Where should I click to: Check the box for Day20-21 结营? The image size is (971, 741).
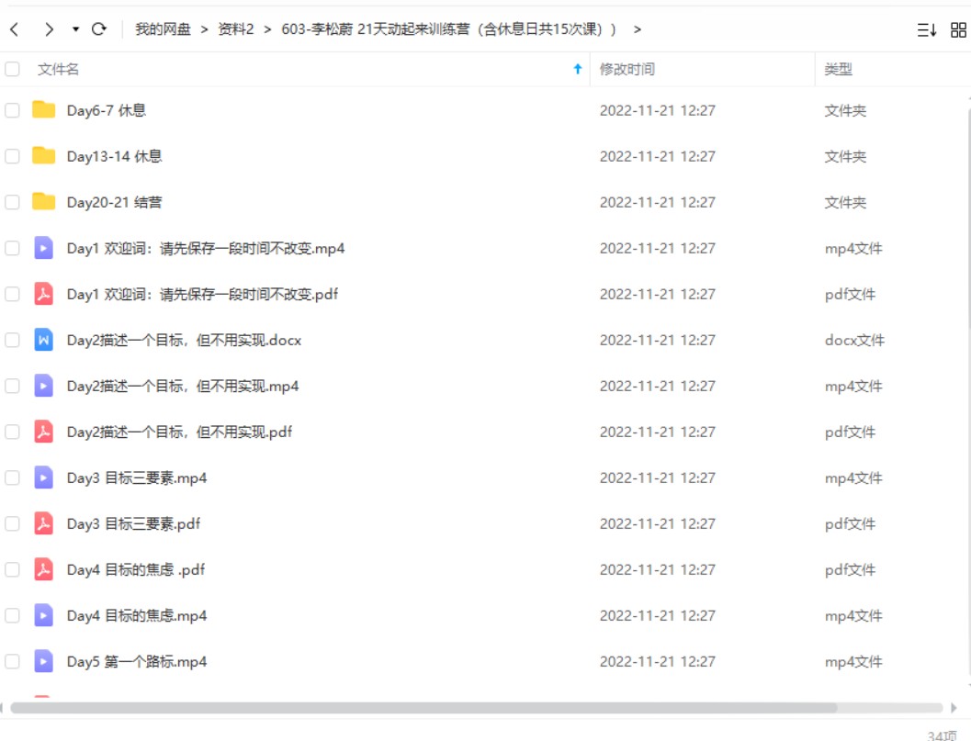tap(12, 202)
